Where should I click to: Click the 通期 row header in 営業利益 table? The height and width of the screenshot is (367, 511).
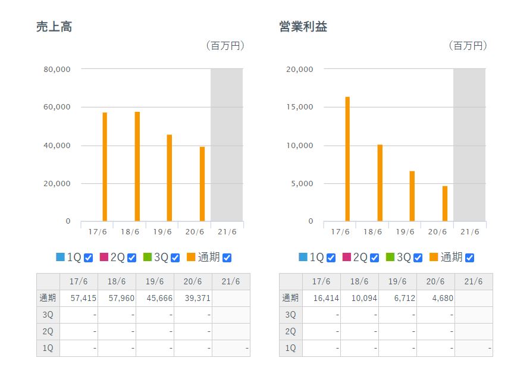pyautogui.click(x=291, y=298)
